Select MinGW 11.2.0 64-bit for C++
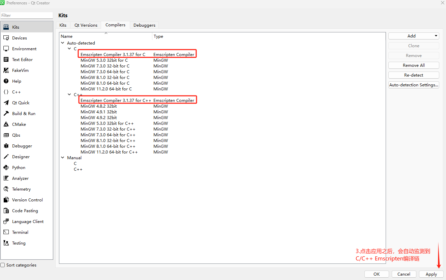This screenshot has width=446, height=280. tap(109, 152)
